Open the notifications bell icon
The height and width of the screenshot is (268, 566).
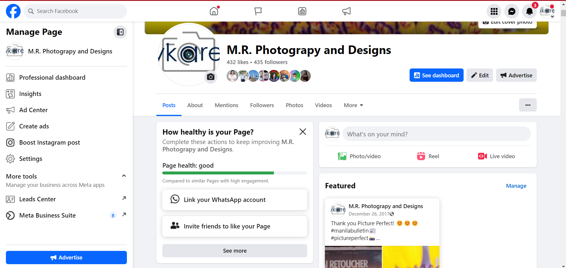coord(529,11)
